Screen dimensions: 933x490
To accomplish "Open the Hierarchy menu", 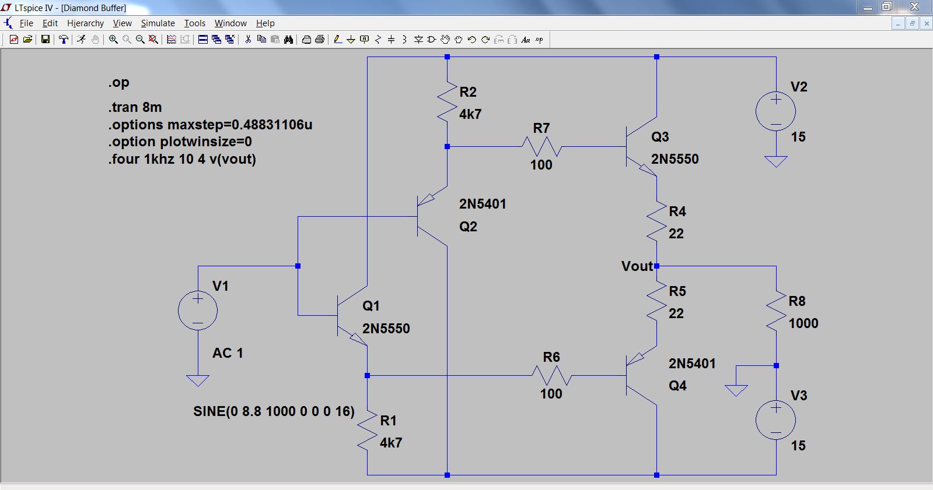I will [85, 23].
